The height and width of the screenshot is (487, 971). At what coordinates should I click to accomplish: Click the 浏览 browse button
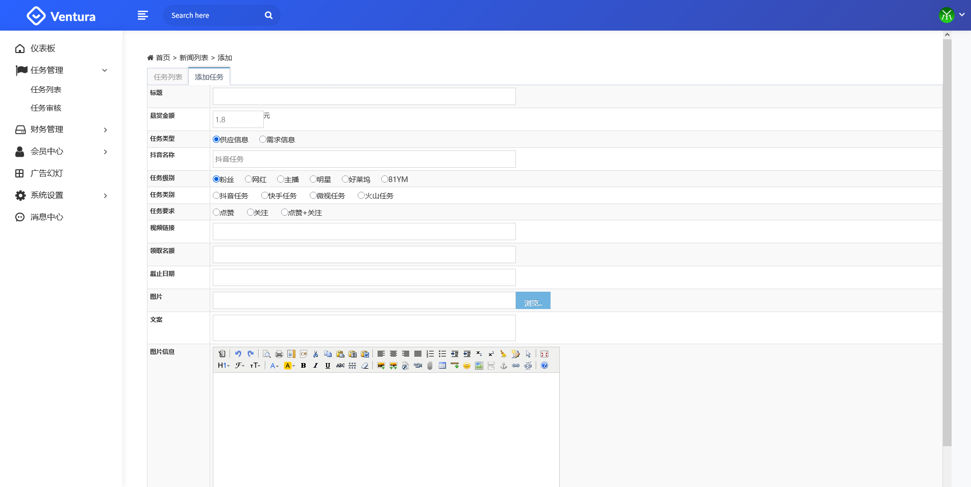click(x=533, y=301)
